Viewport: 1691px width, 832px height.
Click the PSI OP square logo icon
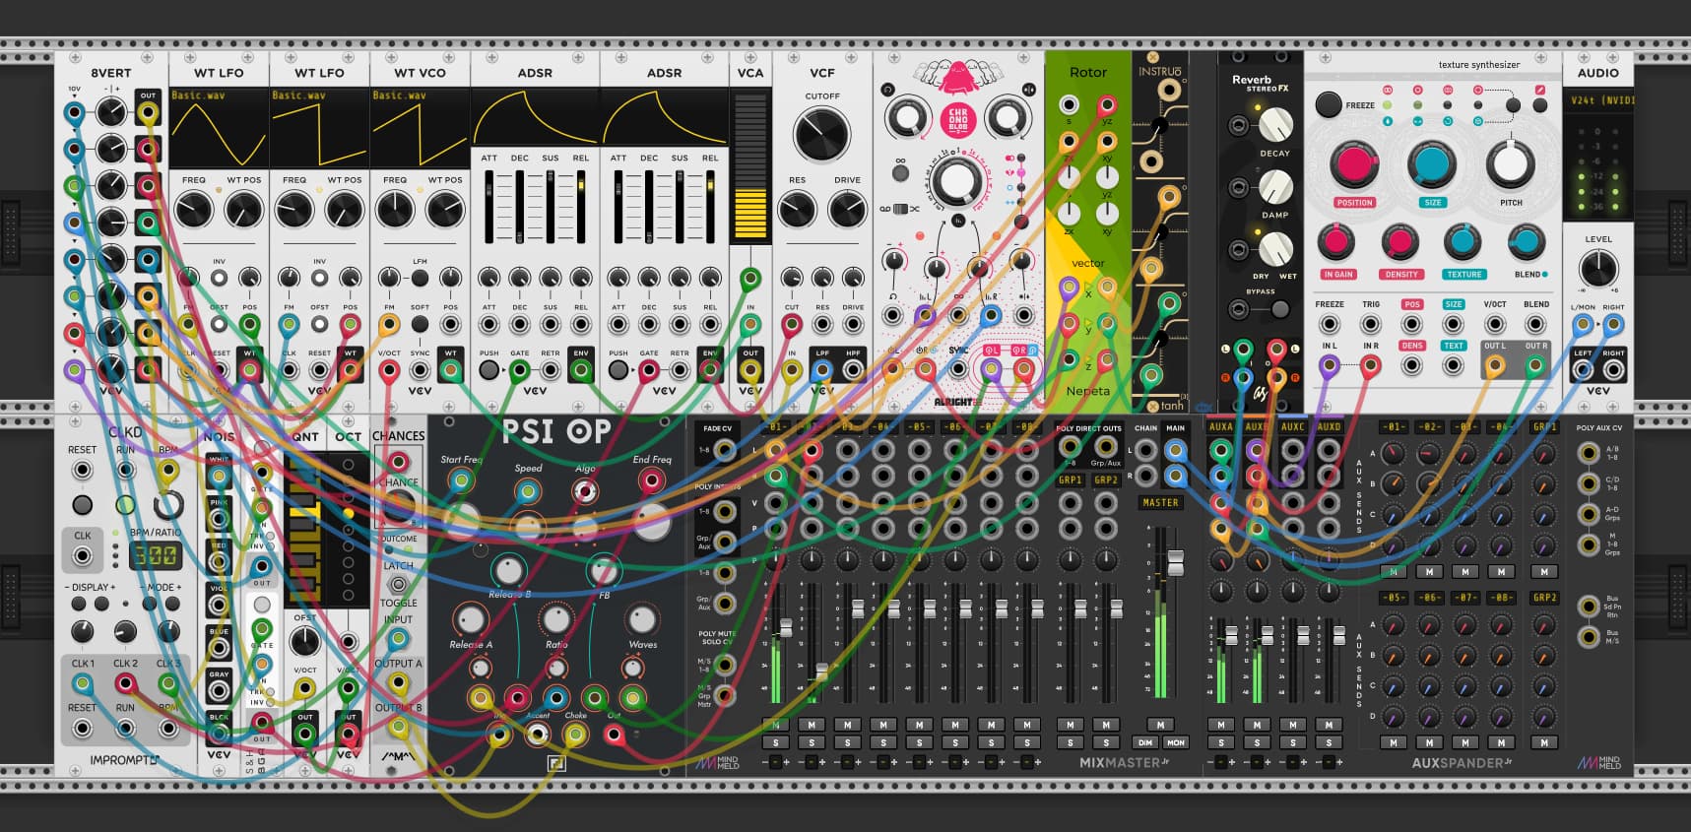pyautogui.click(x=557, y=762)
